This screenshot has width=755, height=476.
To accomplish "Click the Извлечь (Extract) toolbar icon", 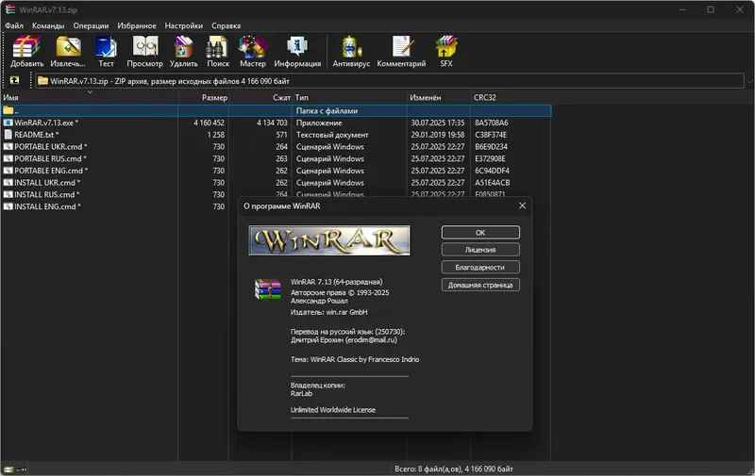I will click(x=68, y=51).
